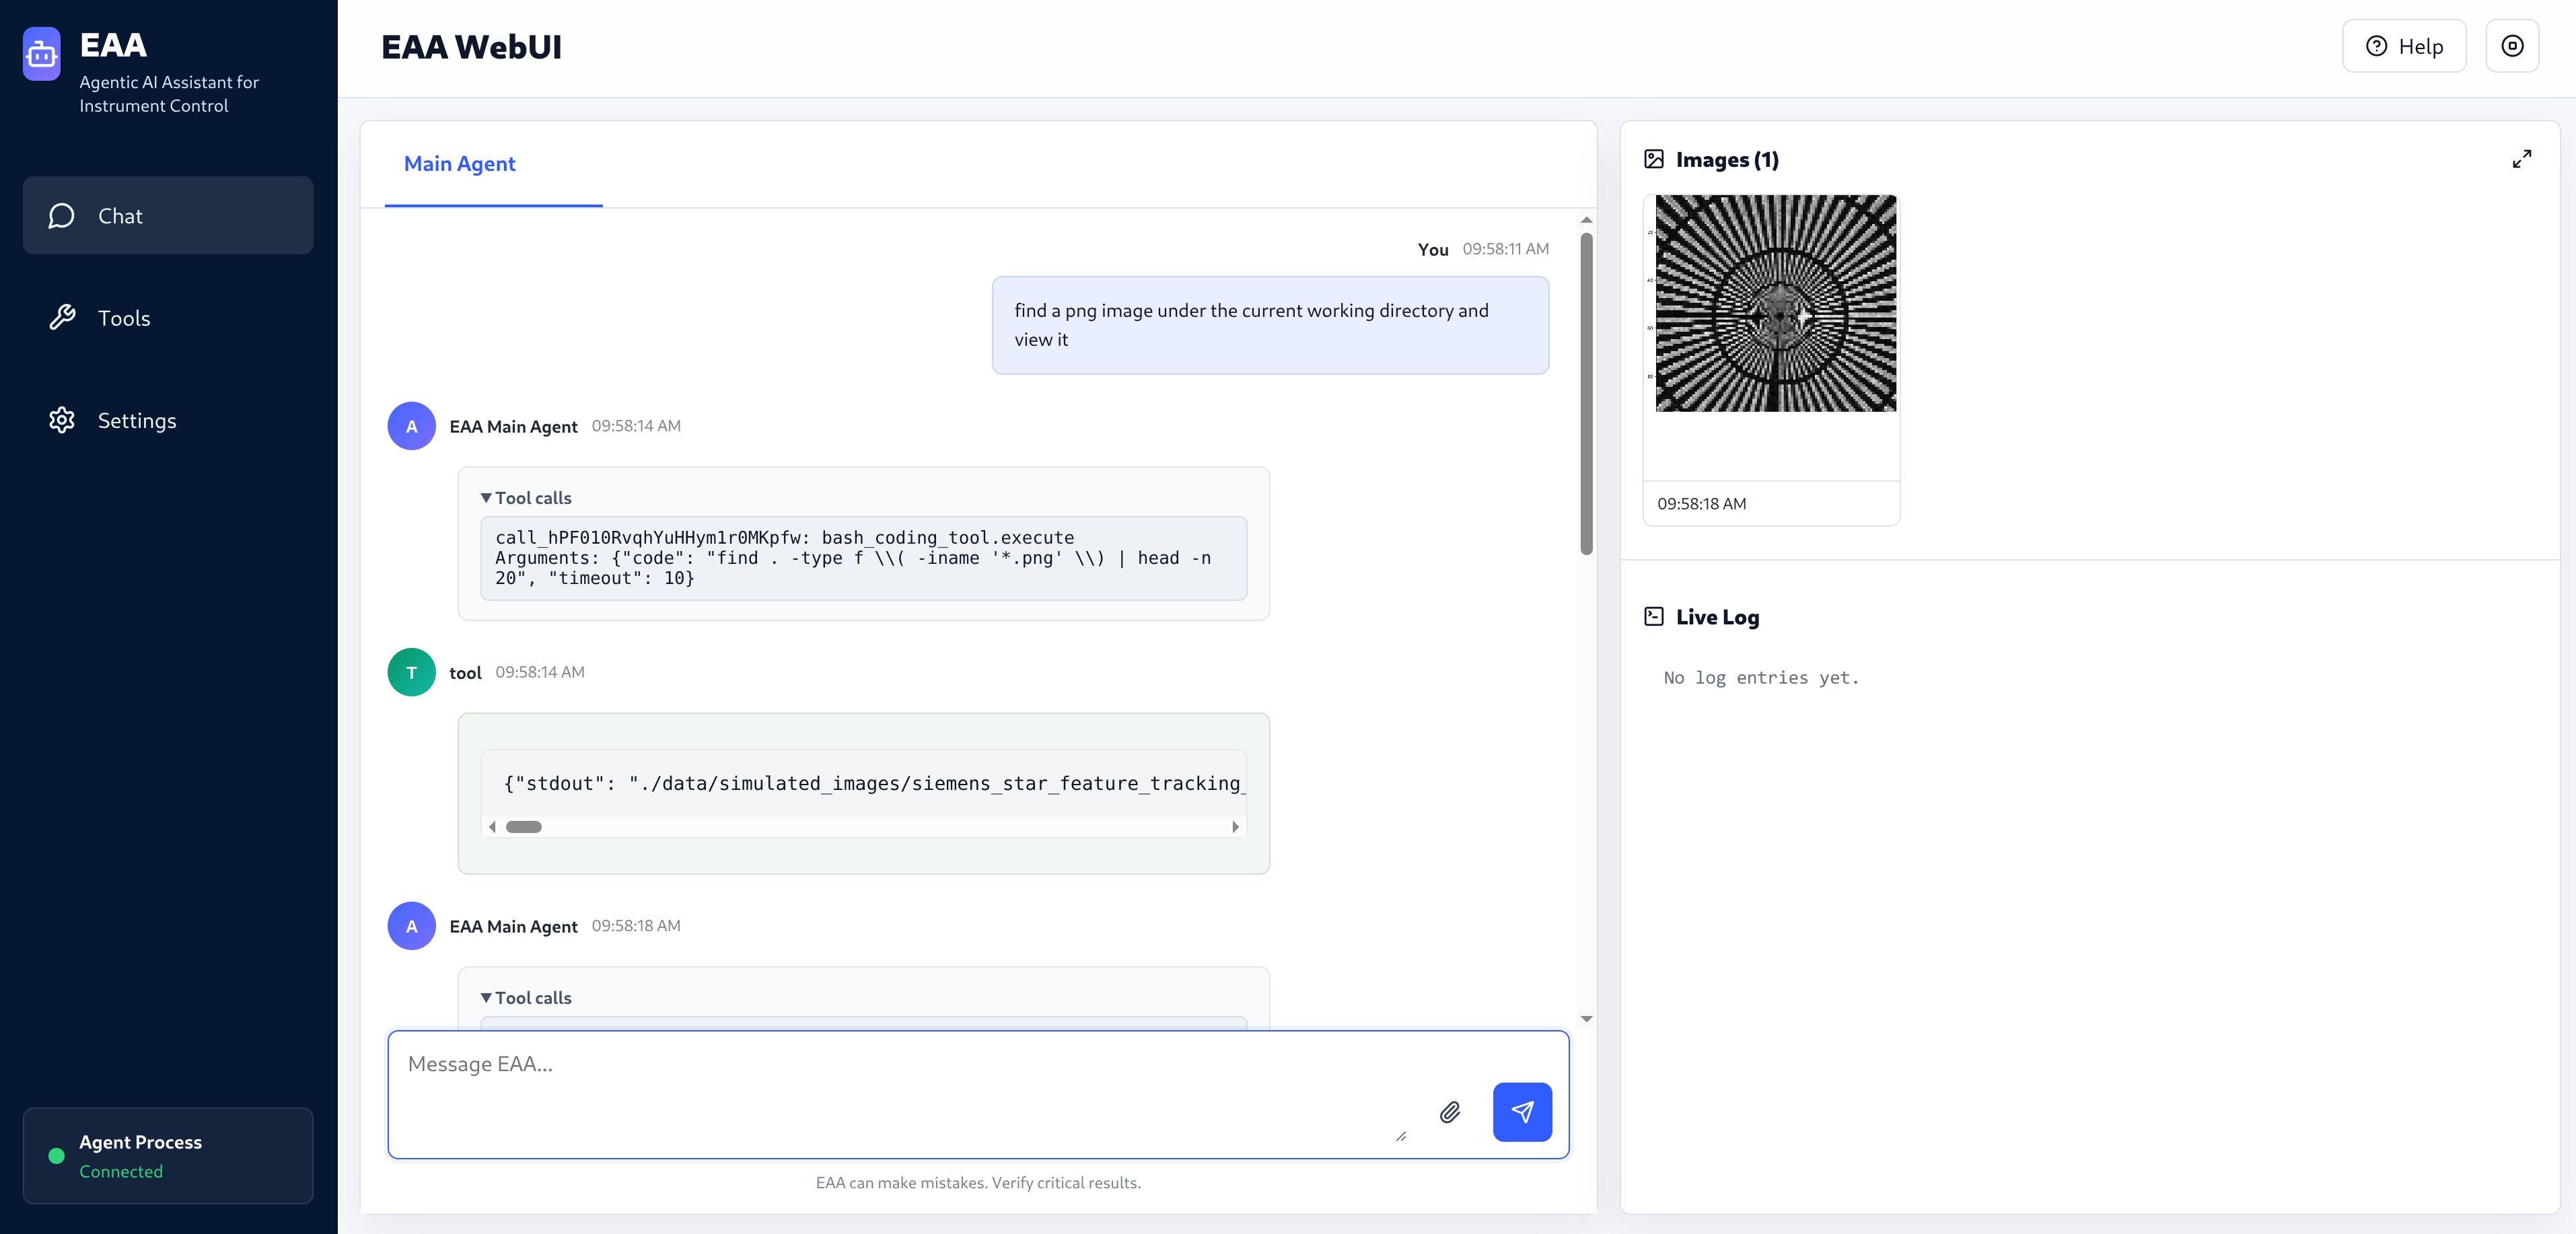Click the EAA Main Agent avatar at 09:58:18
The width and height of the screenshot is (2576, 1234).
click(411, 926)
